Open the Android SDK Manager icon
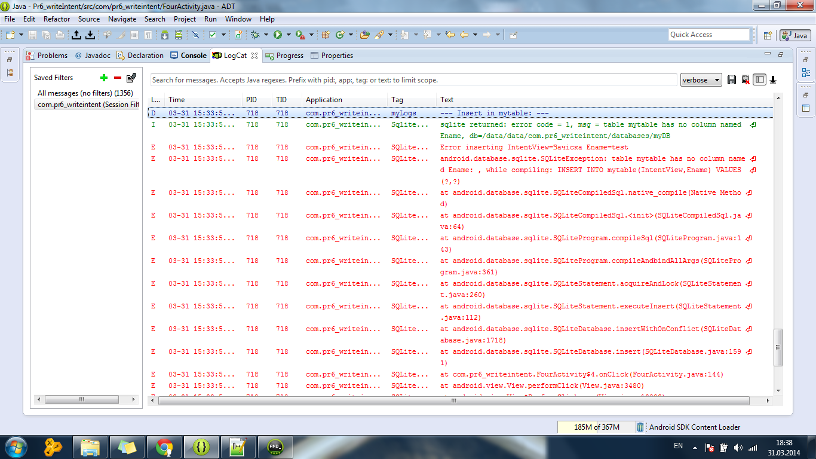Screen dimensions: 816x459 click(x=165, y=35)
